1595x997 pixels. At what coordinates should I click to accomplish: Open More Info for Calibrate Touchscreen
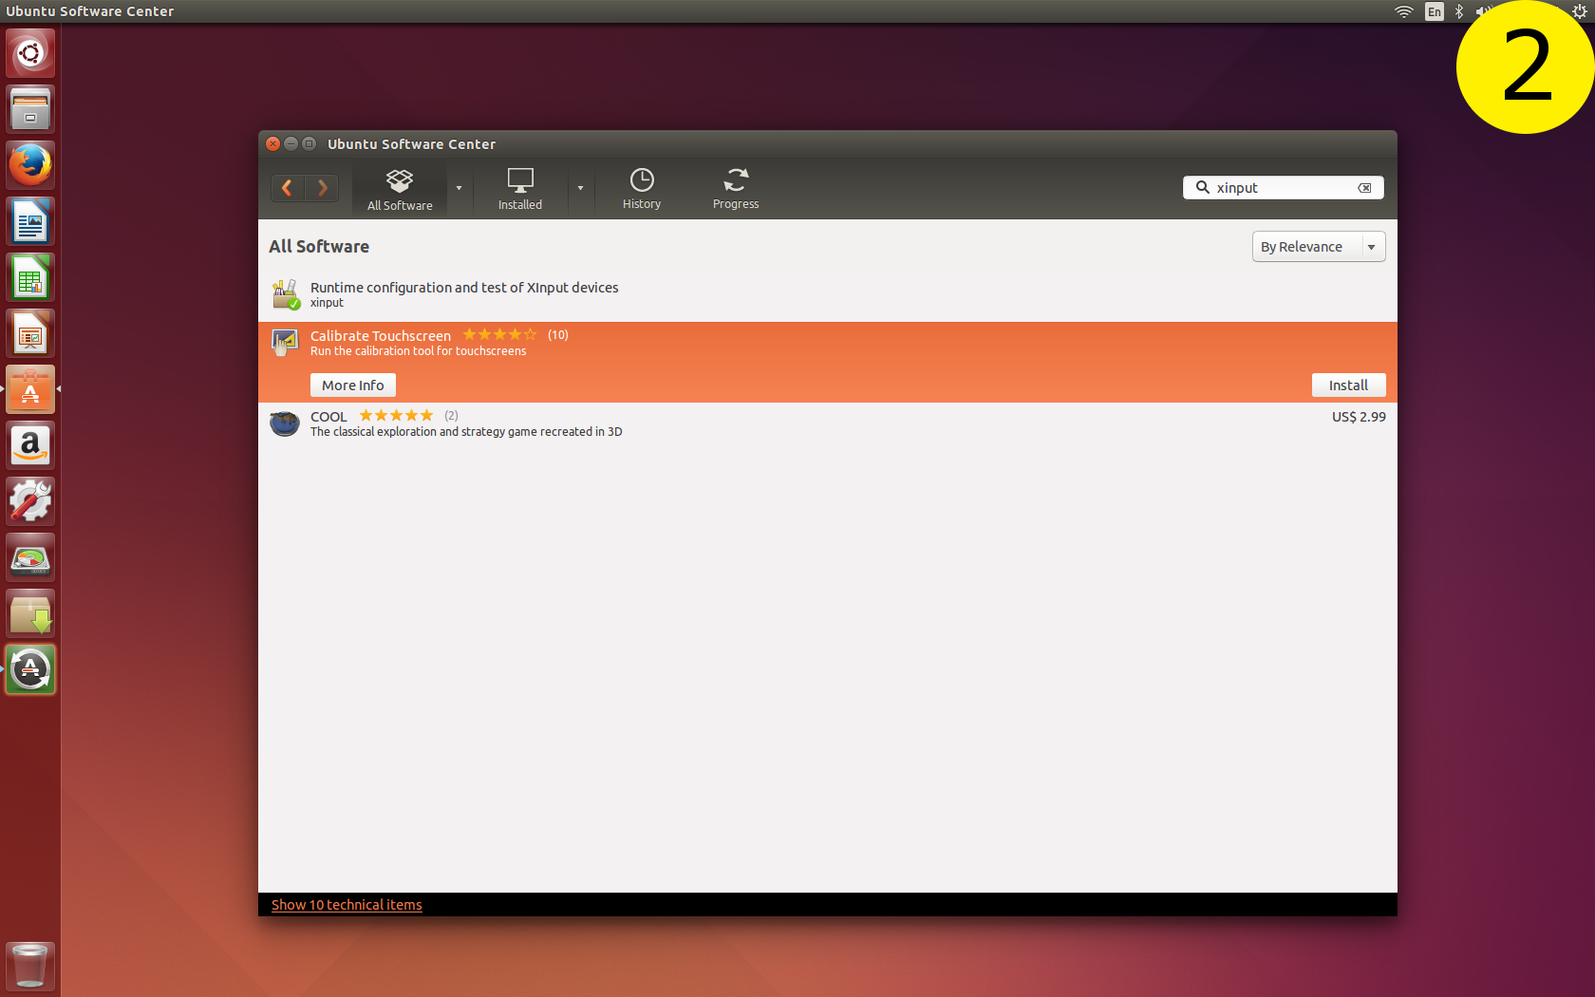(x=353, y=386)
